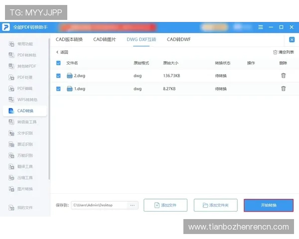Minimize the 全能PDF转换助手 window
Screen dimensions: 299x239
(271, 27)
